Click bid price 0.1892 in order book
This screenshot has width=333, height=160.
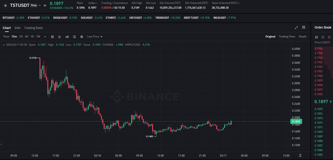pos(319,123)
